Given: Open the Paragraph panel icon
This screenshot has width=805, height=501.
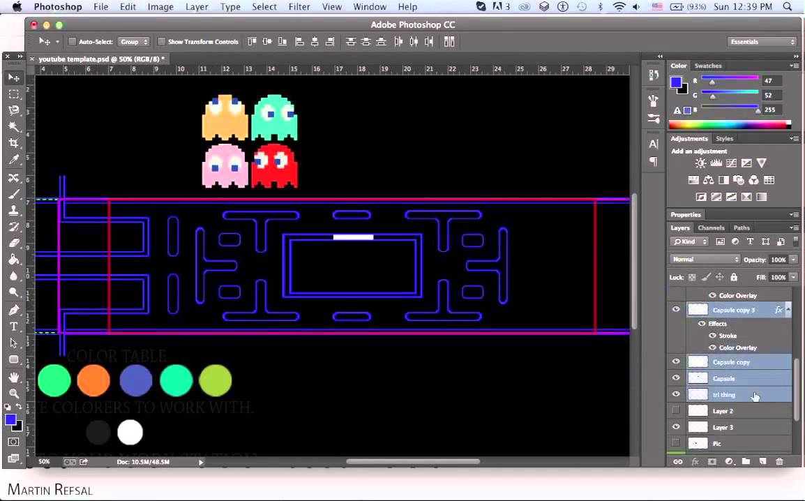Looking at the screenshot, I should (x=654, y=162).
